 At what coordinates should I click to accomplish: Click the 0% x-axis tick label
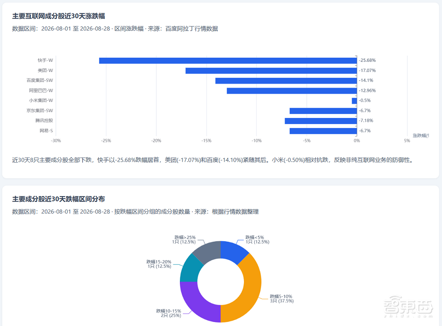coord(357,140)
